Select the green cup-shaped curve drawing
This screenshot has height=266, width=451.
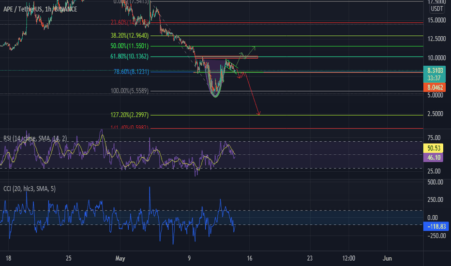click(x=215, y=95)
